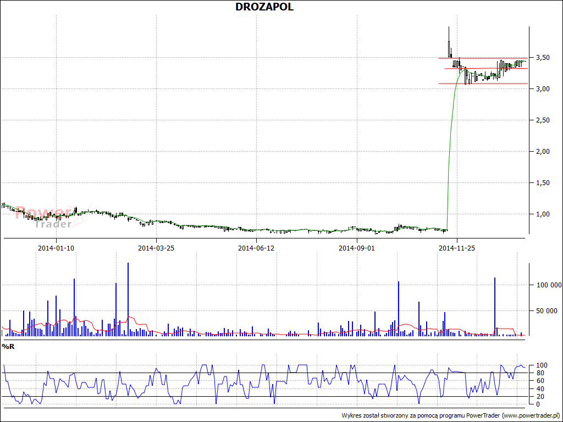Click the %R axis value 100

pyautogui.click(x=541, y=365)
